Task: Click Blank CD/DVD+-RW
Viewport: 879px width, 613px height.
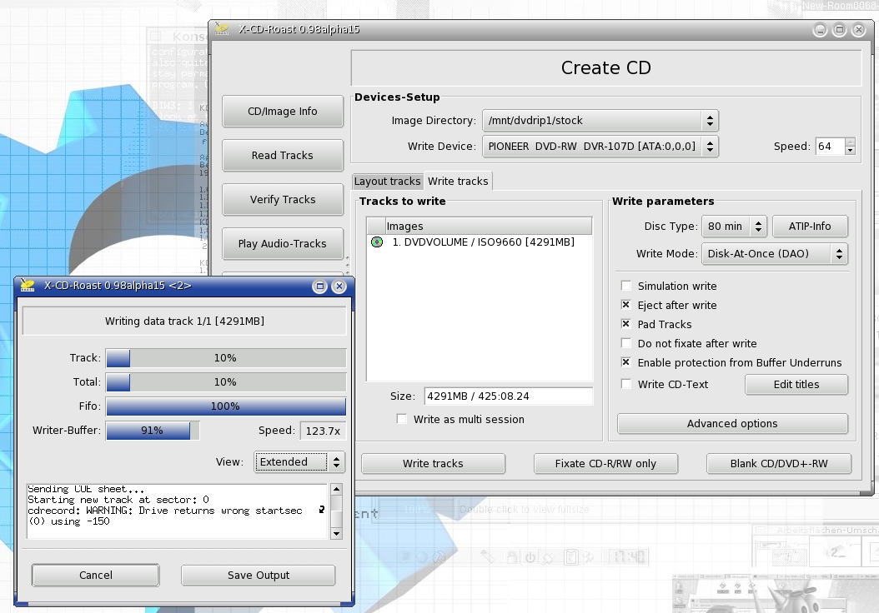Action: [x=778, y=463]
